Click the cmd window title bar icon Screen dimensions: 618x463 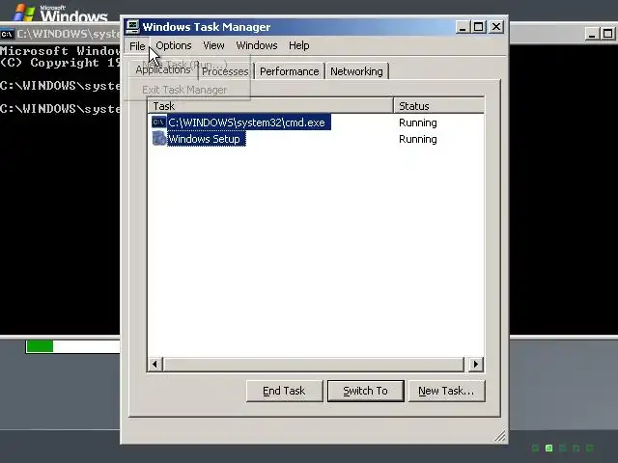7,35
